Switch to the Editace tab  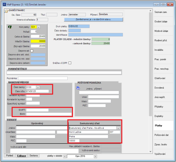(22, 156)
